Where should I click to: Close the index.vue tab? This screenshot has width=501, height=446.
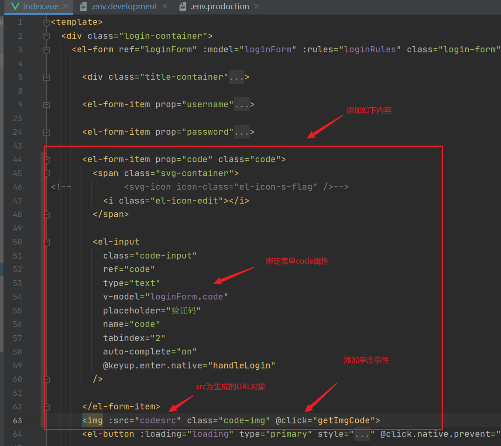coord(65,7)
